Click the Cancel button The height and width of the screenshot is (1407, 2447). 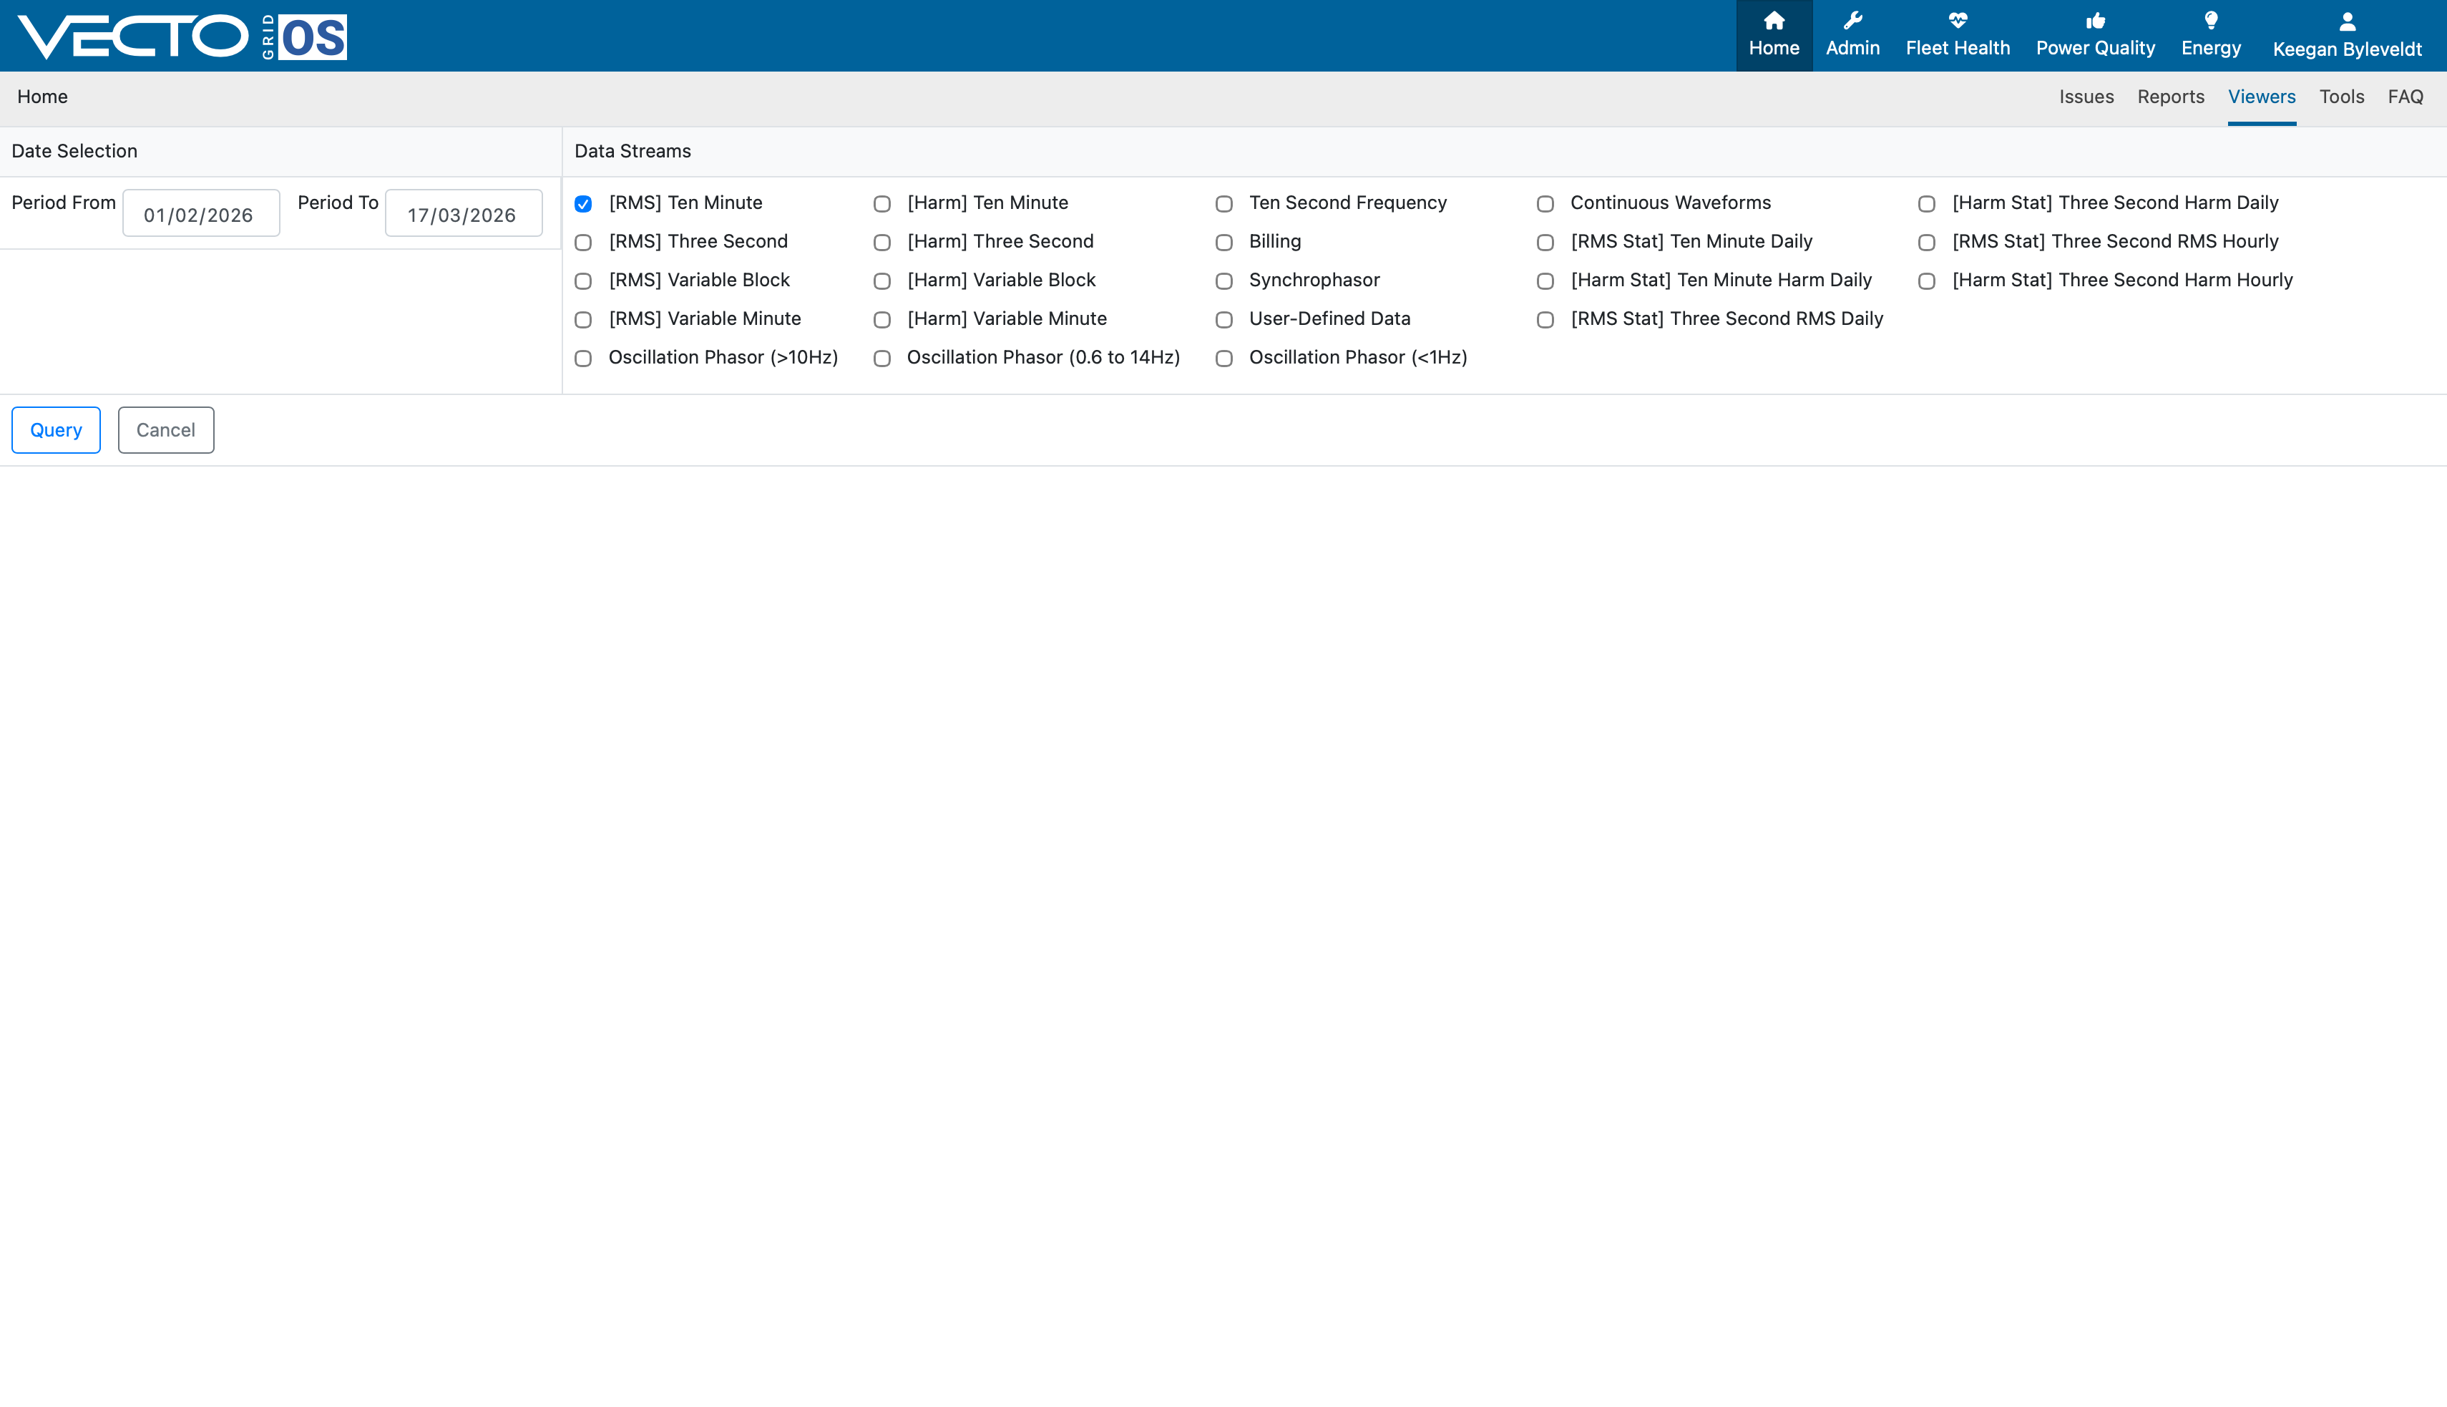165,430
